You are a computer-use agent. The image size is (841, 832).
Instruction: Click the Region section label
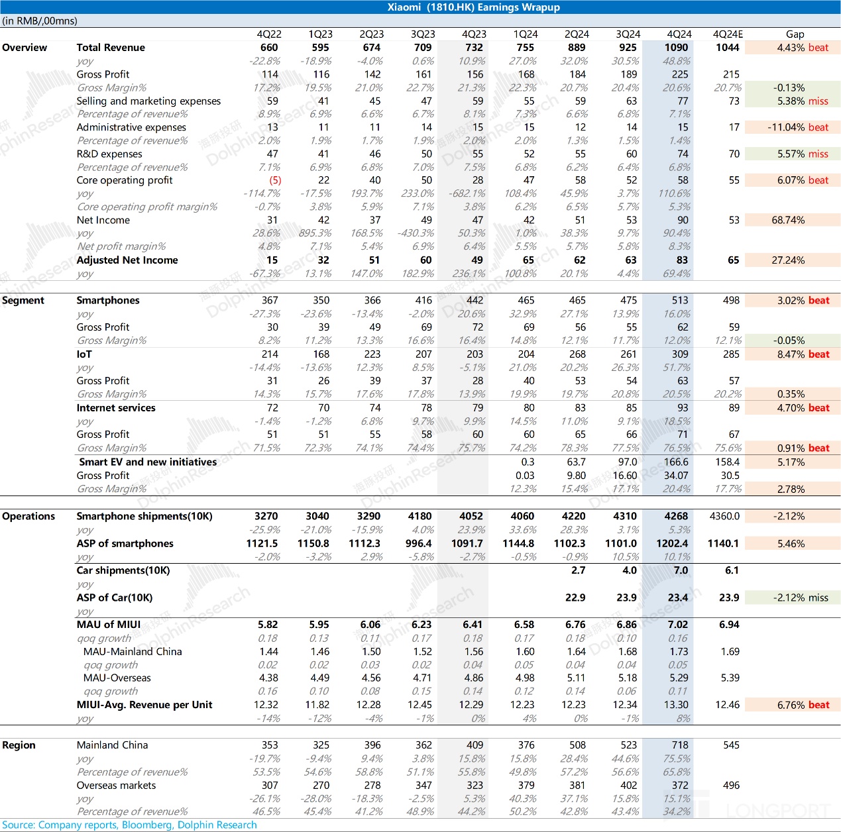(x=19, y=745)
